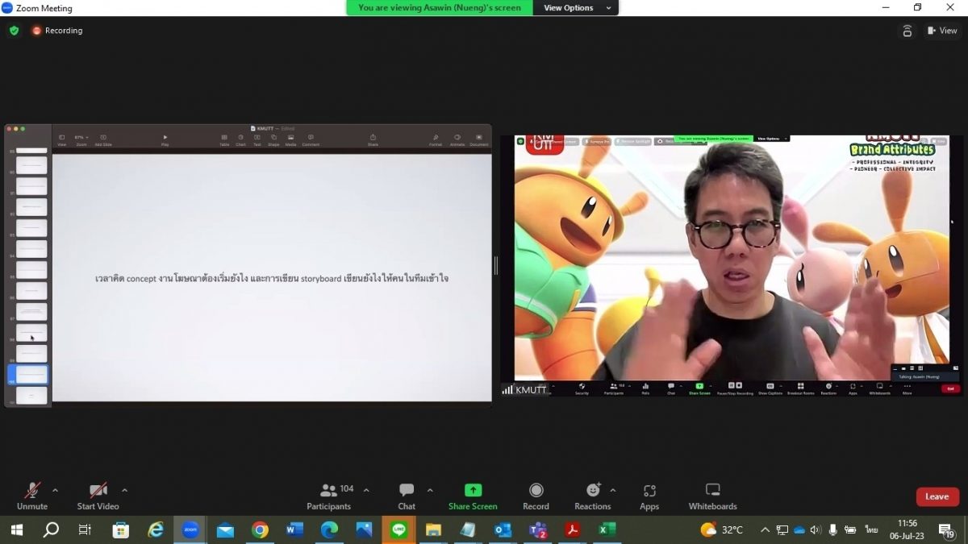Viewport: 968px width, 544px height.
Task: Start recording with the Record button
Action: (536, 496)
